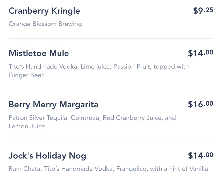This screenshot has height=178, width=222.
Task: Select the Jock's Holiday Nog $14.00 price
Action: click(201, 156)
